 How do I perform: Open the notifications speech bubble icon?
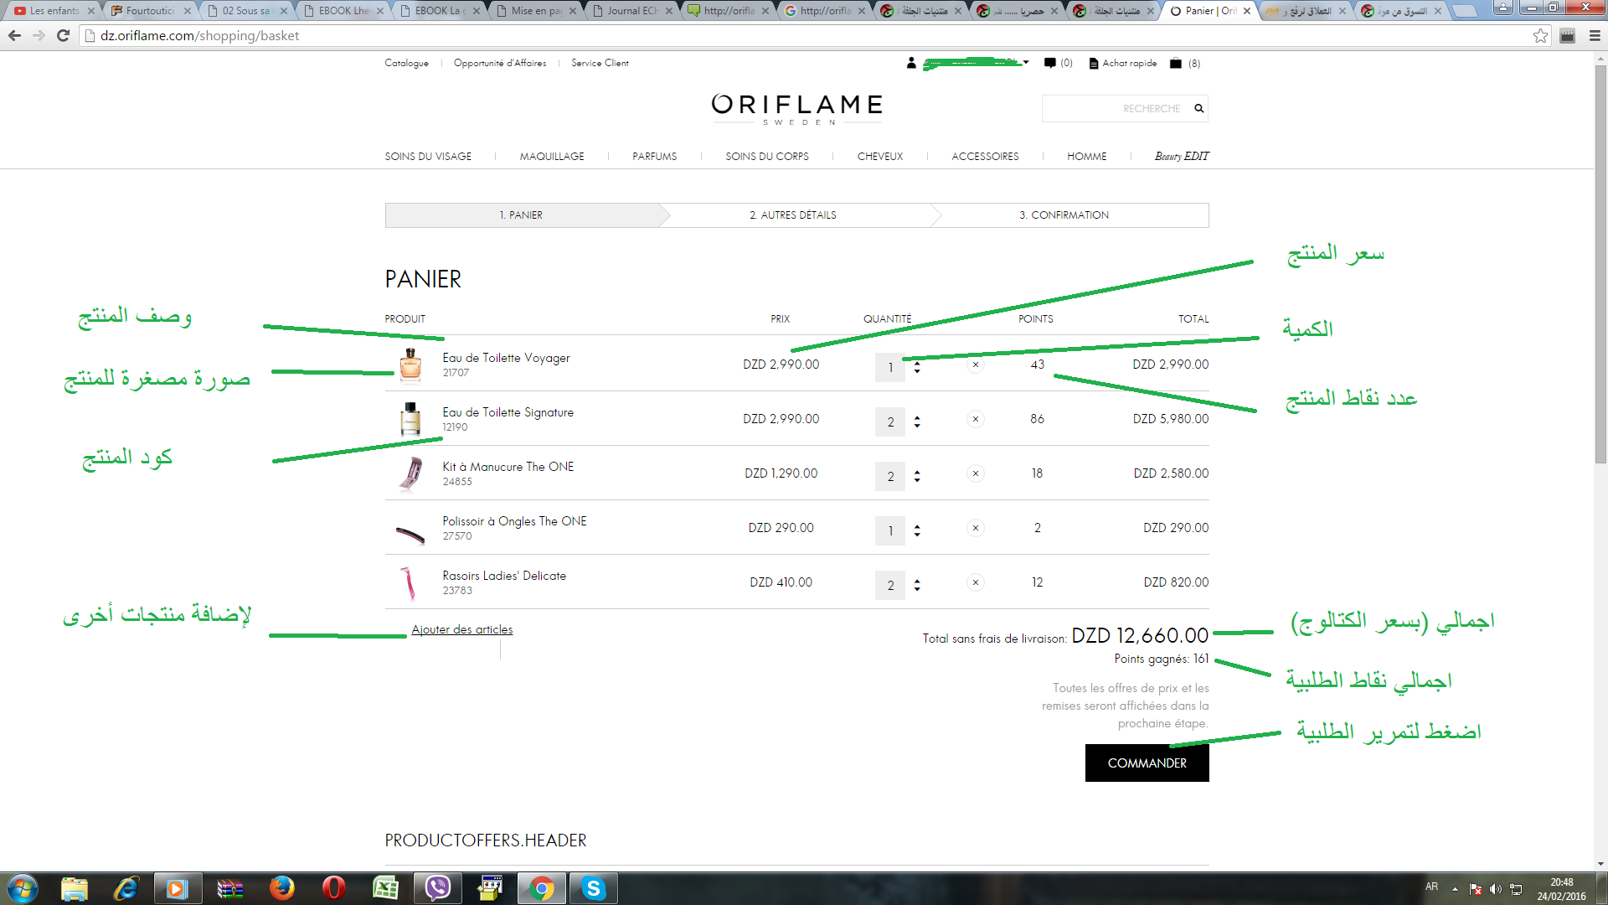point(1049,63)
